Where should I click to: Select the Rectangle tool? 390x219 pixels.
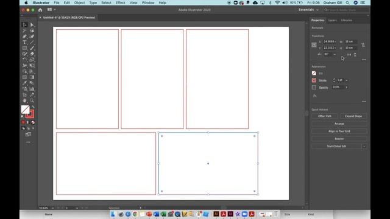coord(24,48)
